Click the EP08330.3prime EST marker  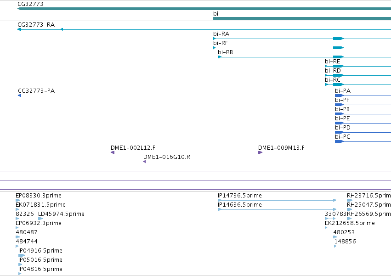18,200
